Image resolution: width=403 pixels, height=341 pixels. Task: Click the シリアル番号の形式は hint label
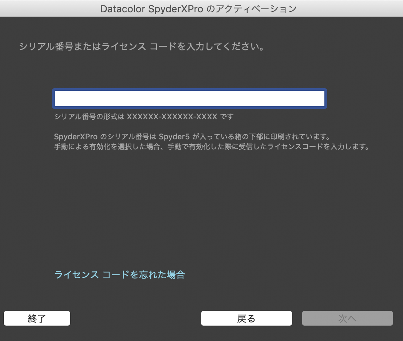[x=89, y=116]
